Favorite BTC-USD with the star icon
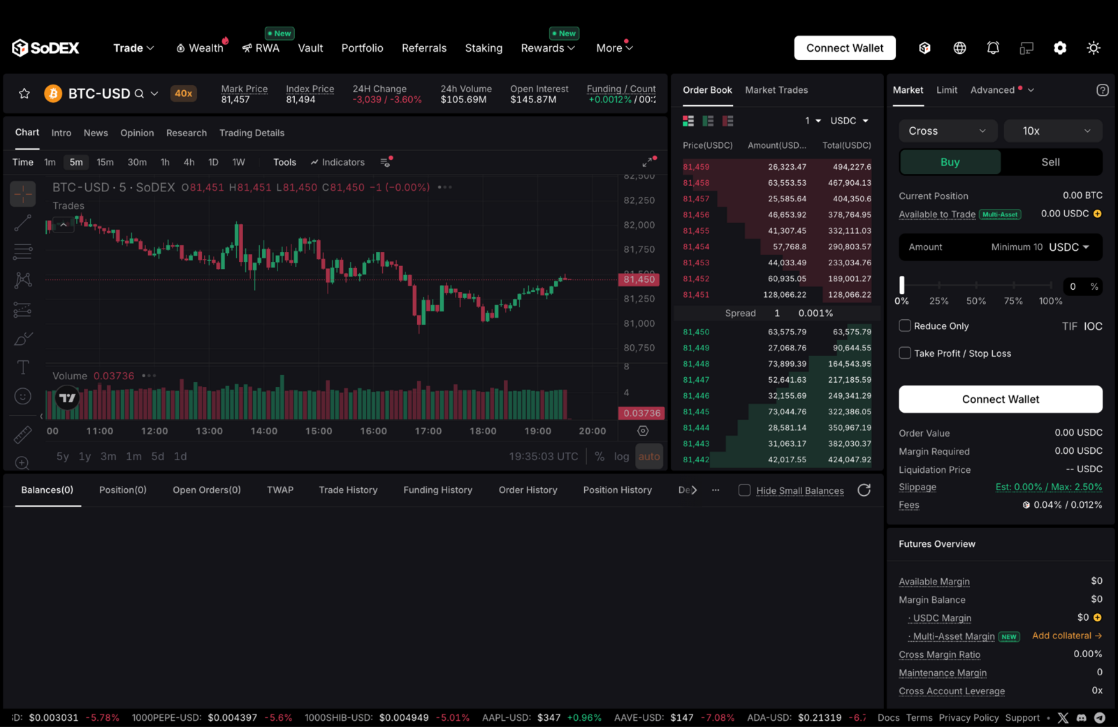 coord(24,94)
